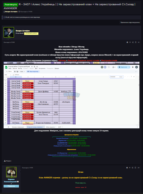Image resolution: width=143 pixels, height=194 pixels.
Task: Open the embedded Google Sheets screenshot
Action: [x=71, y=96]
